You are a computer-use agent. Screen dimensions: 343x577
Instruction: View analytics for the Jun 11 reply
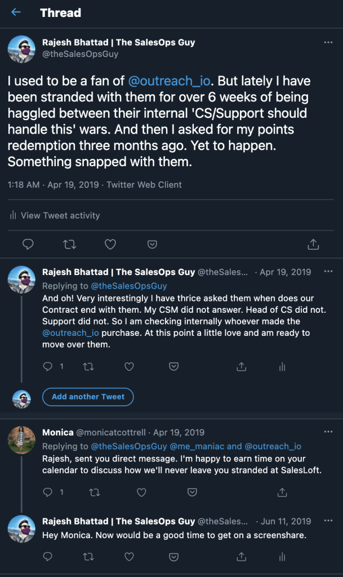pos(282,557)
